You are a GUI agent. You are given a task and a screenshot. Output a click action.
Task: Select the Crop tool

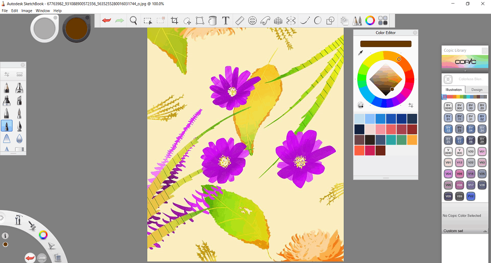coord(174,21)
